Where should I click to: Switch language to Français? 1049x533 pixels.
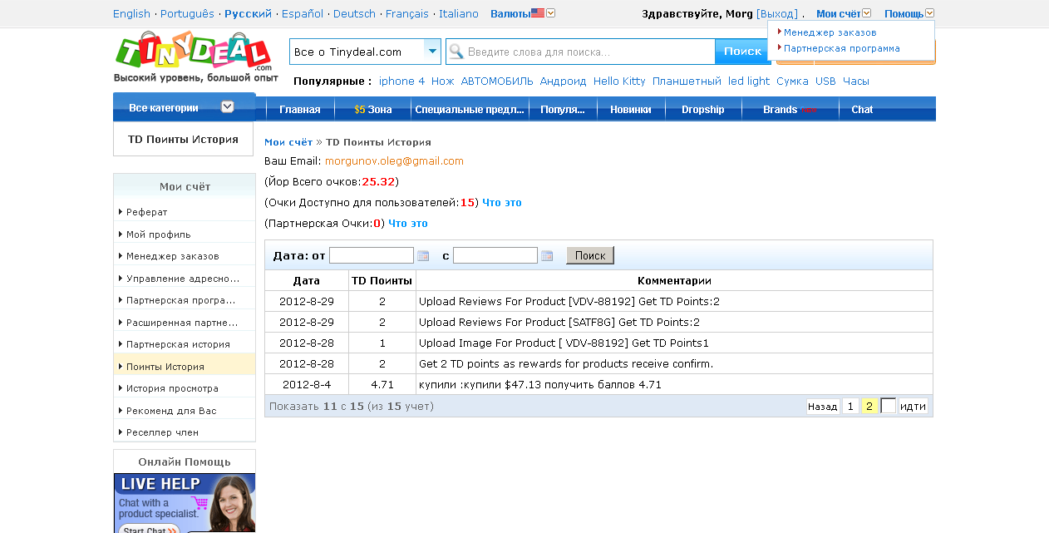click(x=407, y=13)
